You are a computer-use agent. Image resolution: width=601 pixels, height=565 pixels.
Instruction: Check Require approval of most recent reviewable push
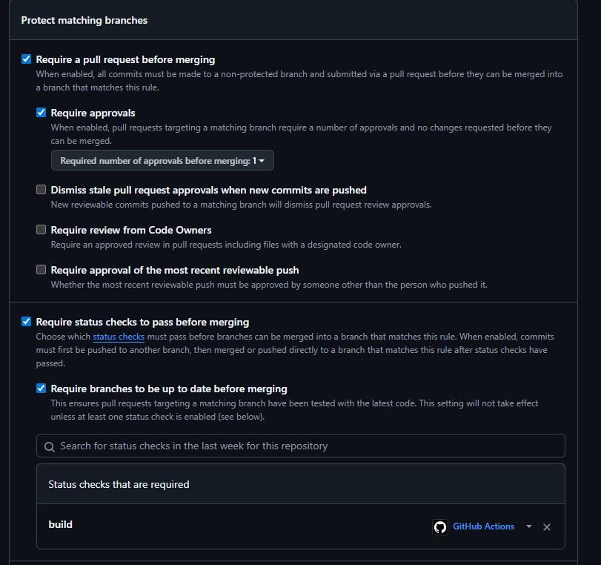(41, 270)
